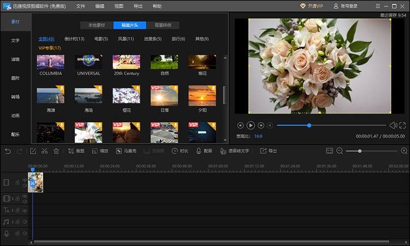The width and height of the screenshot is (410, 246).
Task: Select the UNIVERSAL intro thumbnail
Action: tap(89, 62)
